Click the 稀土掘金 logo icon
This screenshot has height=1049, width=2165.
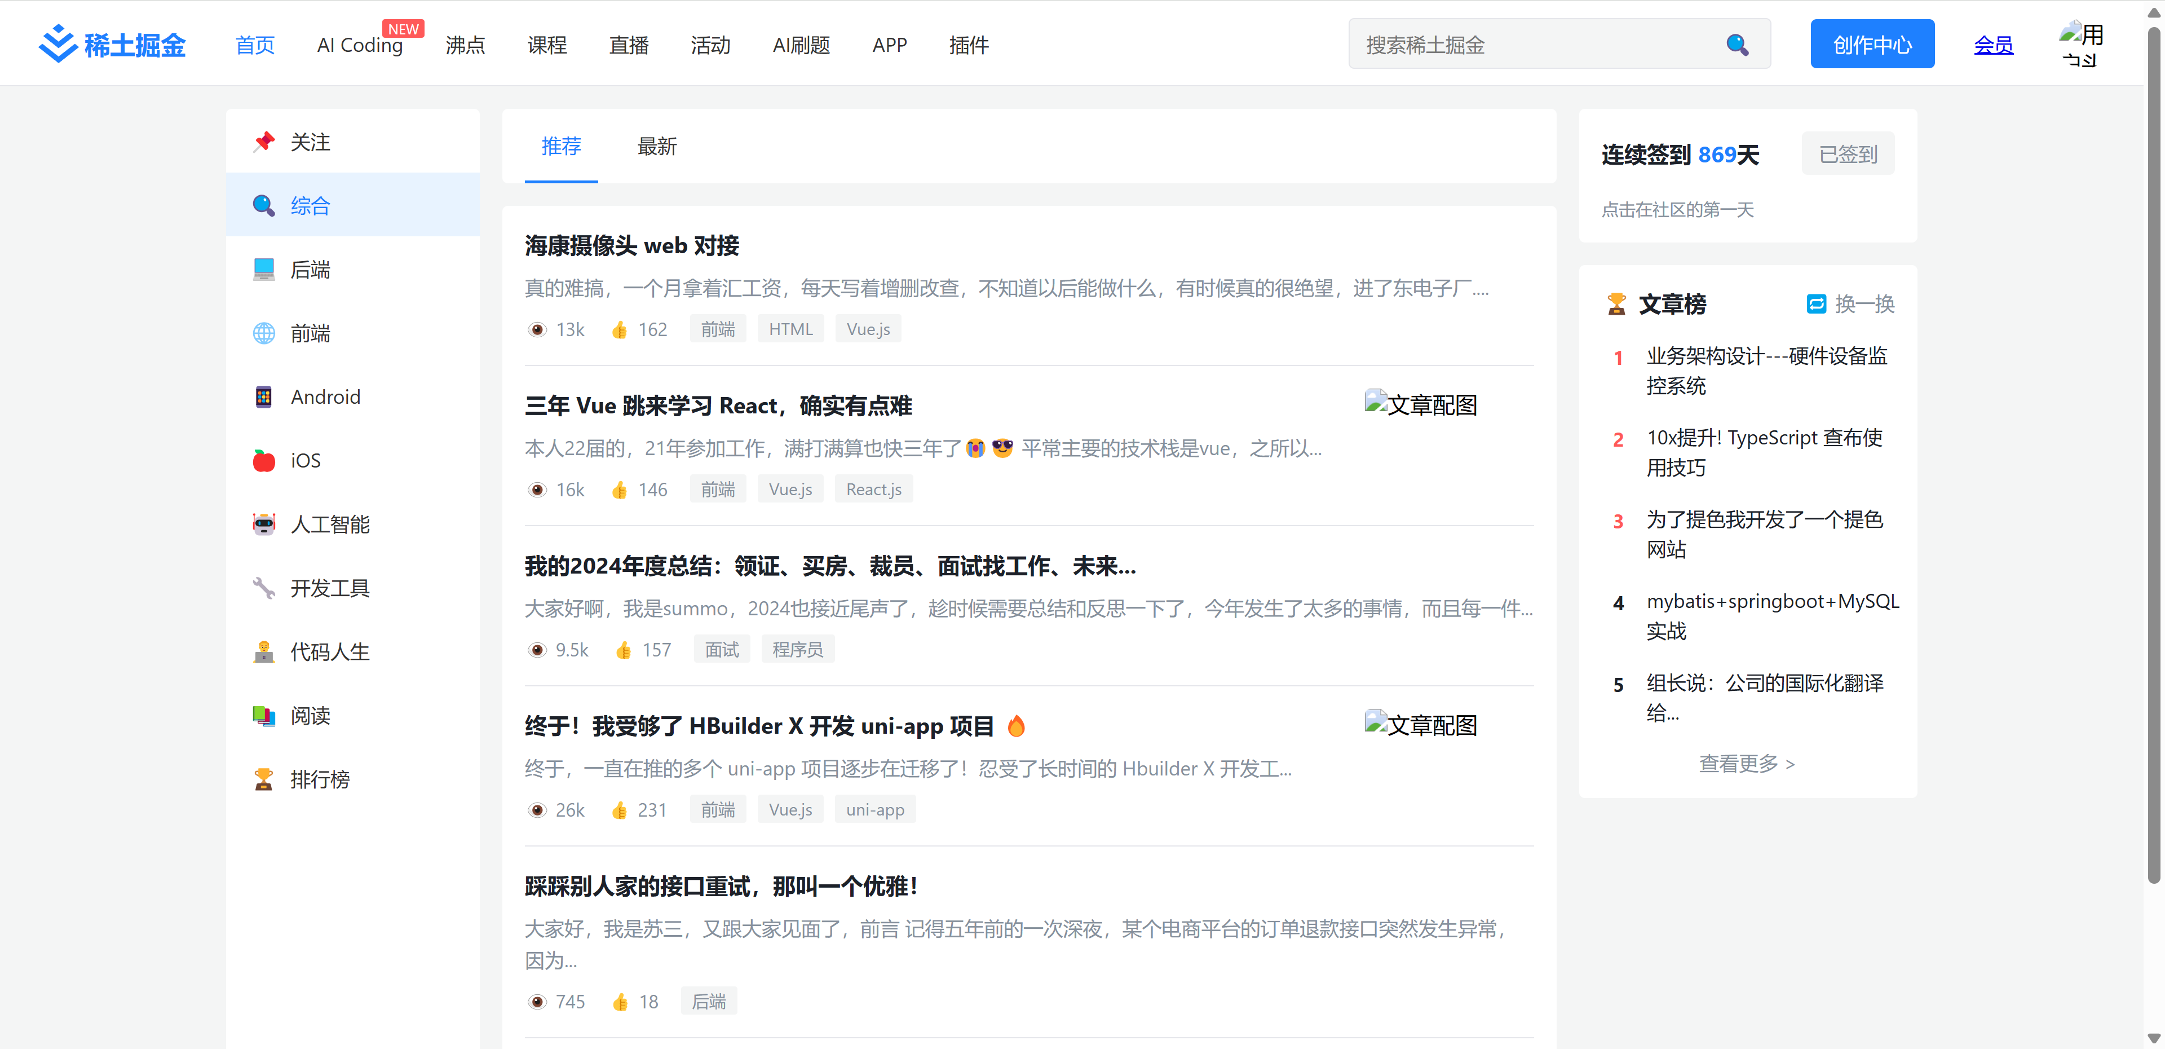coord(58,44)
